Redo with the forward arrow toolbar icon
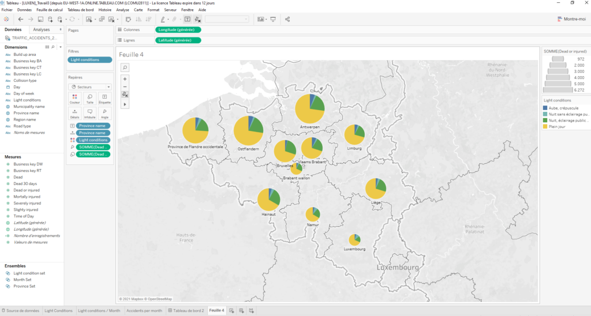 coord(31,19)
